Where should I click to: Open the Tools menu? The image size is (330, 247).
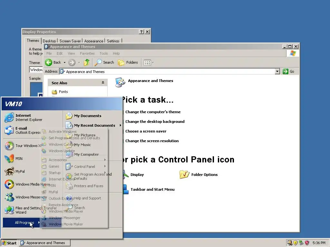(103, 53)
